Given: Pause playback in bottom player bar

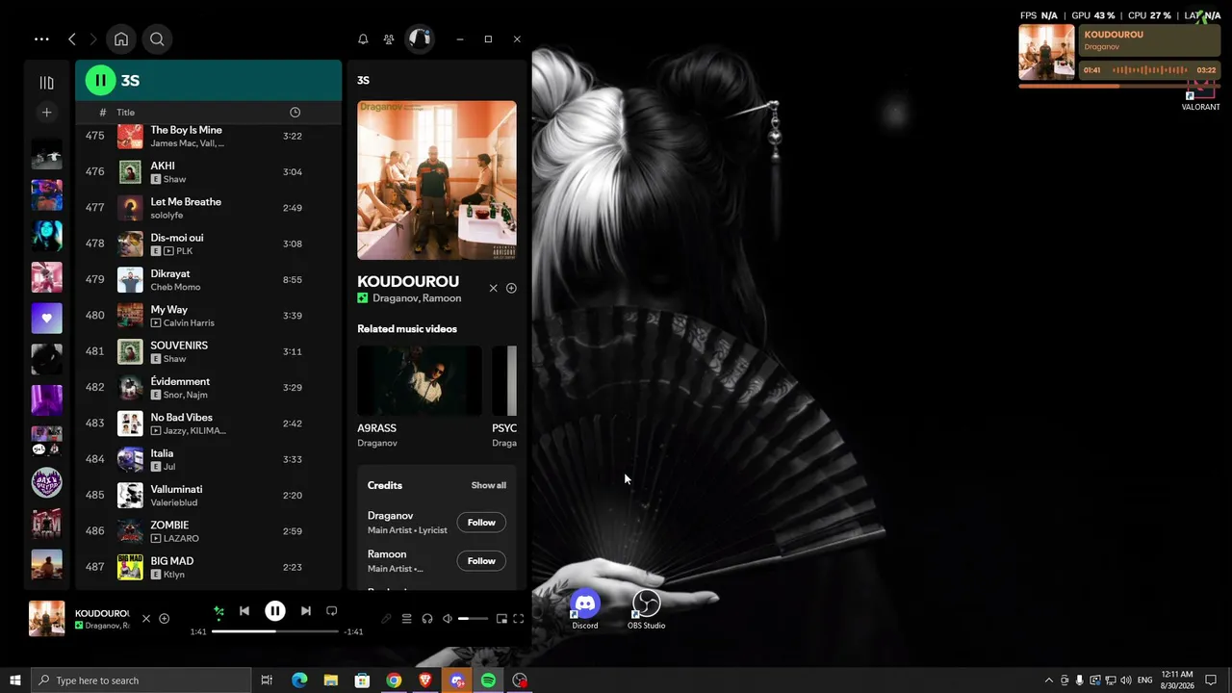Looking at the screenshot, I should tap(274, 611).
